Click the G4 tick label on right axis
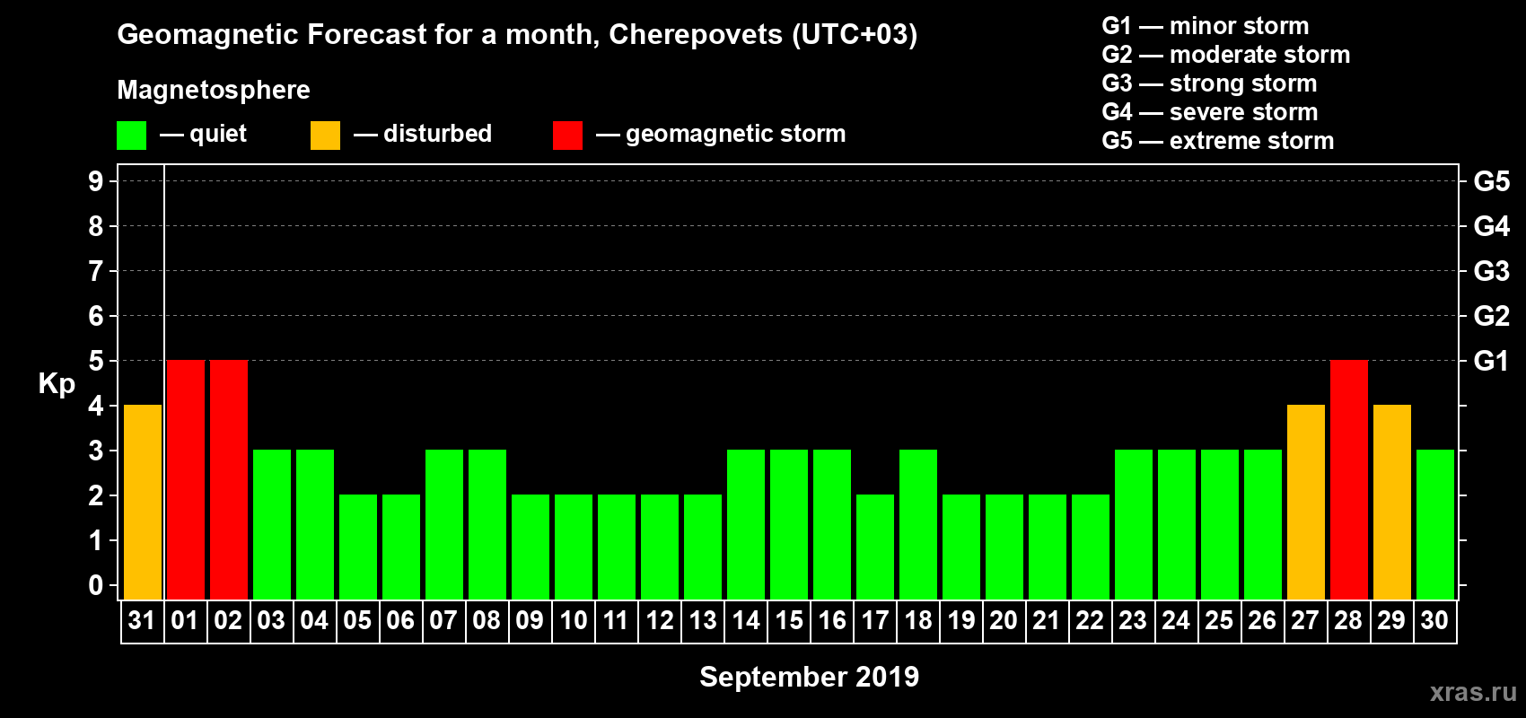The width and height of the screenshot is (1526, 718). (1492, 226)
